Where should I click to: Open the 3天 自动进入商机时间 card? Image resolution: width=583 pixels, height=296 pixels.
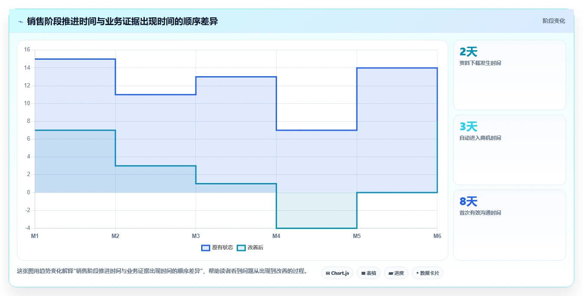510,150
